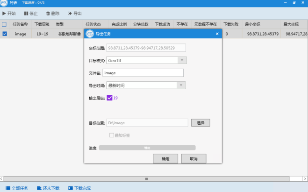Click the 删除 (Delete) trash icon
Image resolution: width=308 pixels, height=192 pixels.
click(48, 14)
